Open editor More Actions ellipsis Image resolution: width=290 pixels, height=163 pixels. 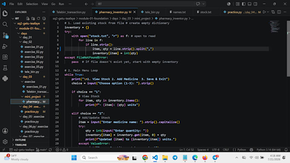click(285, 12)
